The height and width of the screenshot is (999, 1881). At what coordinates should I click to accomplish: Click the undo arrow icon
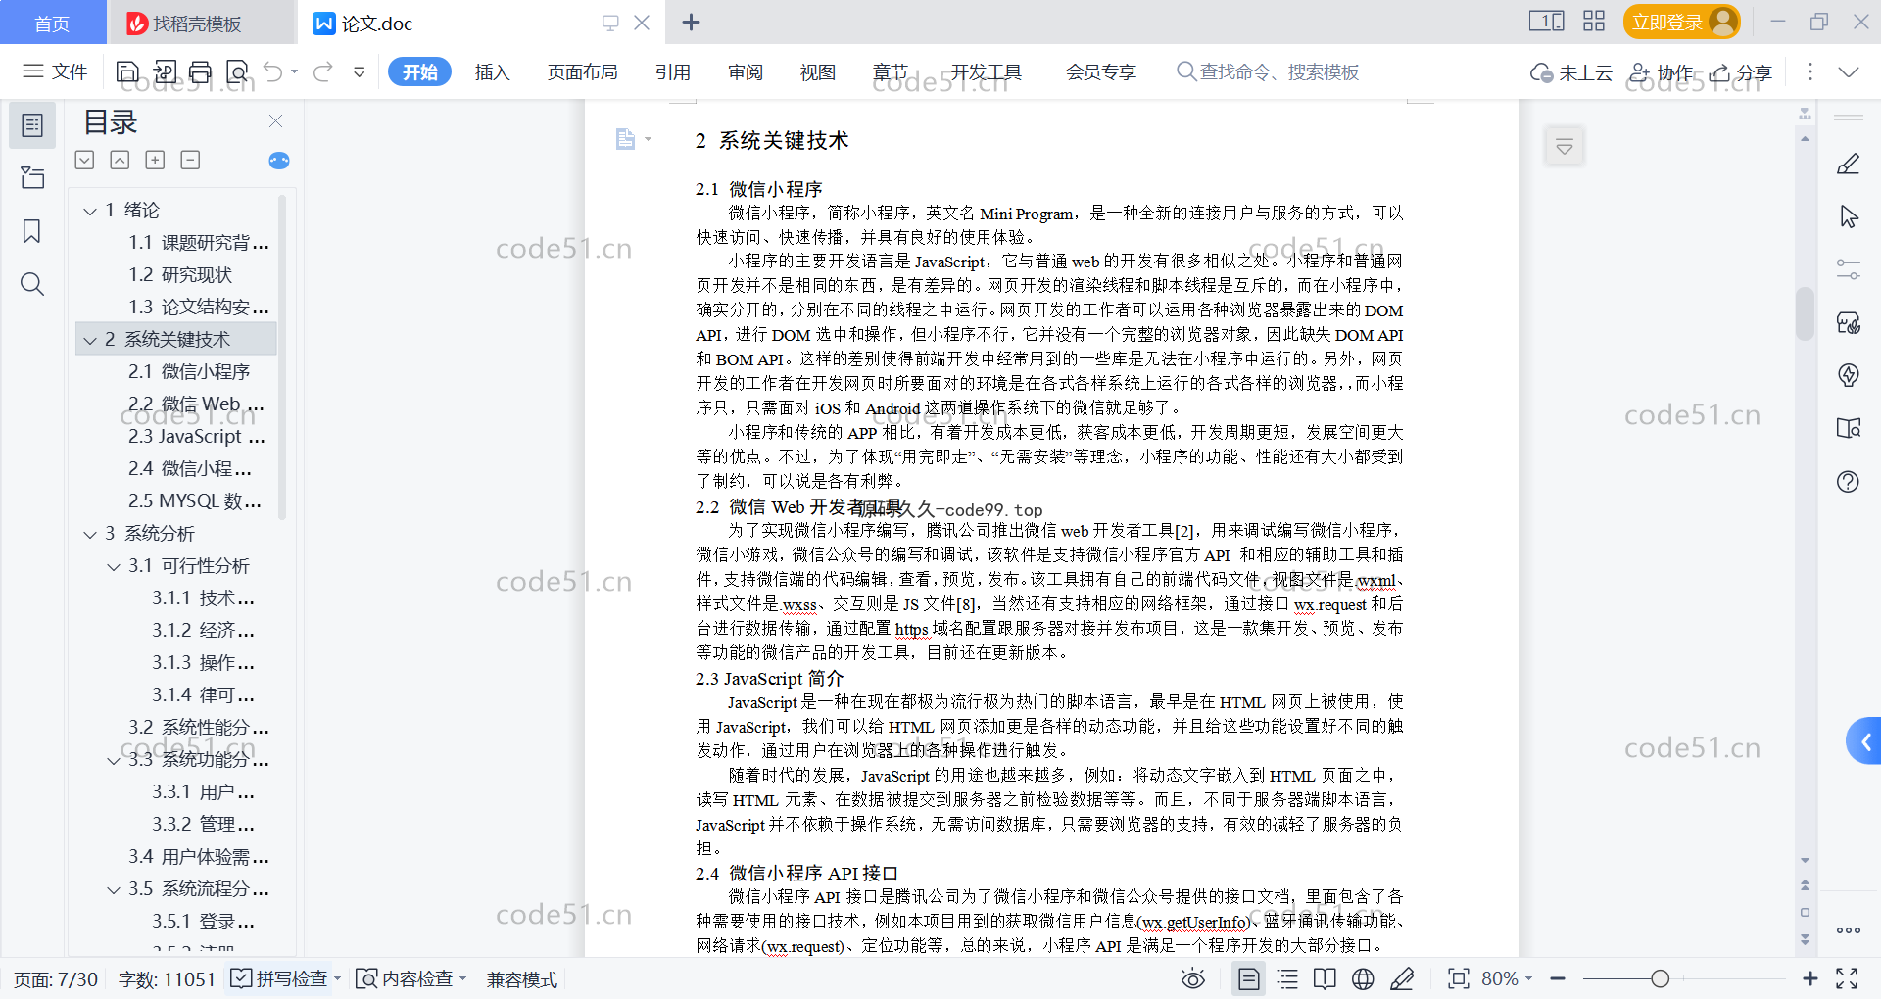273,71
